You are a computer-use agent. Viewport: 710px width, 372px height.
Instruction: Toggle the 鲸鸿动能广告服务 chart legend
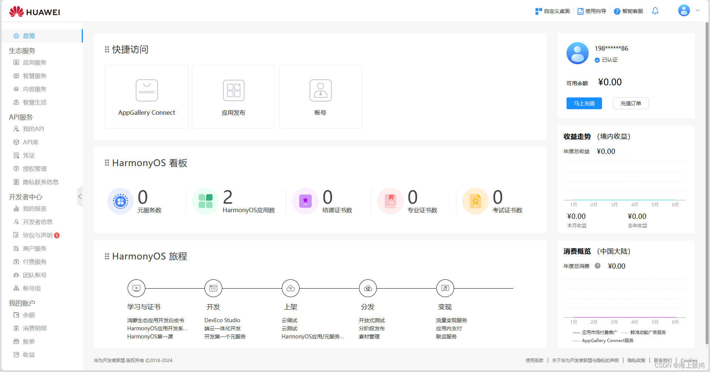pyautogui.click(x=643, y=333)
